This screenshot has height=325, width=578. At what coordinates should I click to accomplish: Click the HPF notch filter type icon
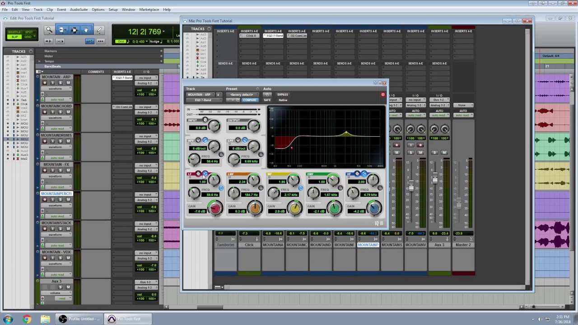pyautogui.click(x=198, y=140)
